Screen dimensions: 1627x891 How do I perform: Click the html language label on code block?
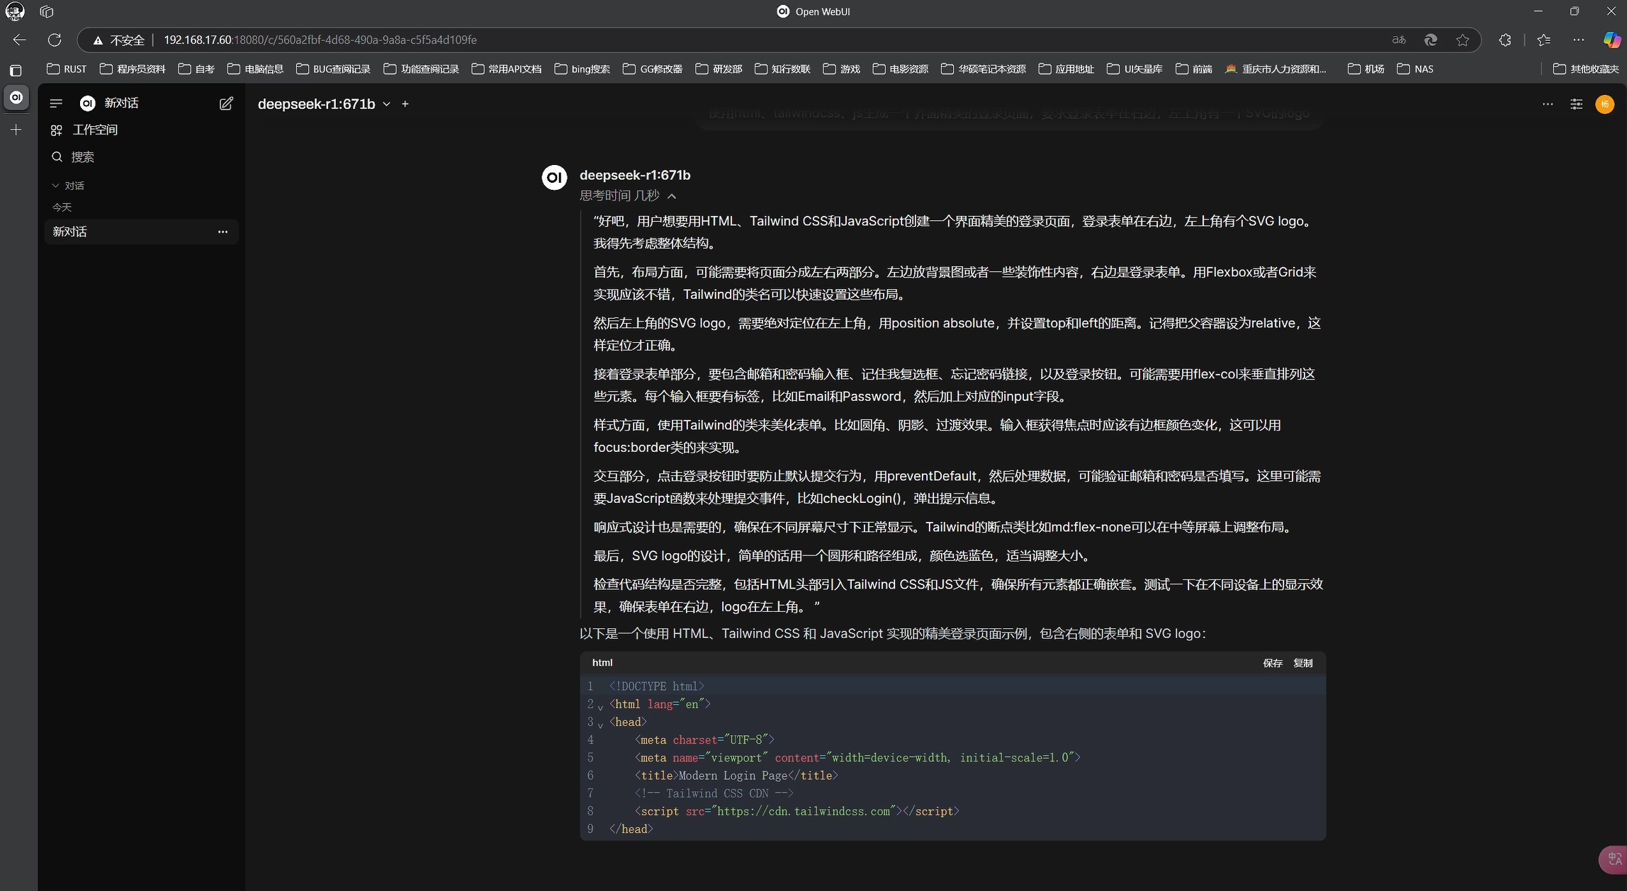(602, 663)
